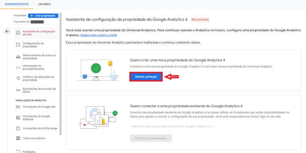
Task: Open Google Ads links icon
Action: click(18, 107)
